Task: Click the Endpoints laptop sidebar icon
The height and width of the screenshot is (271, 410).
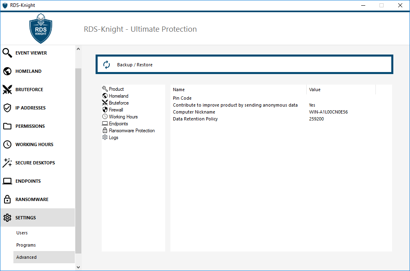Action: pyautogui.click(x=7, y=181)
